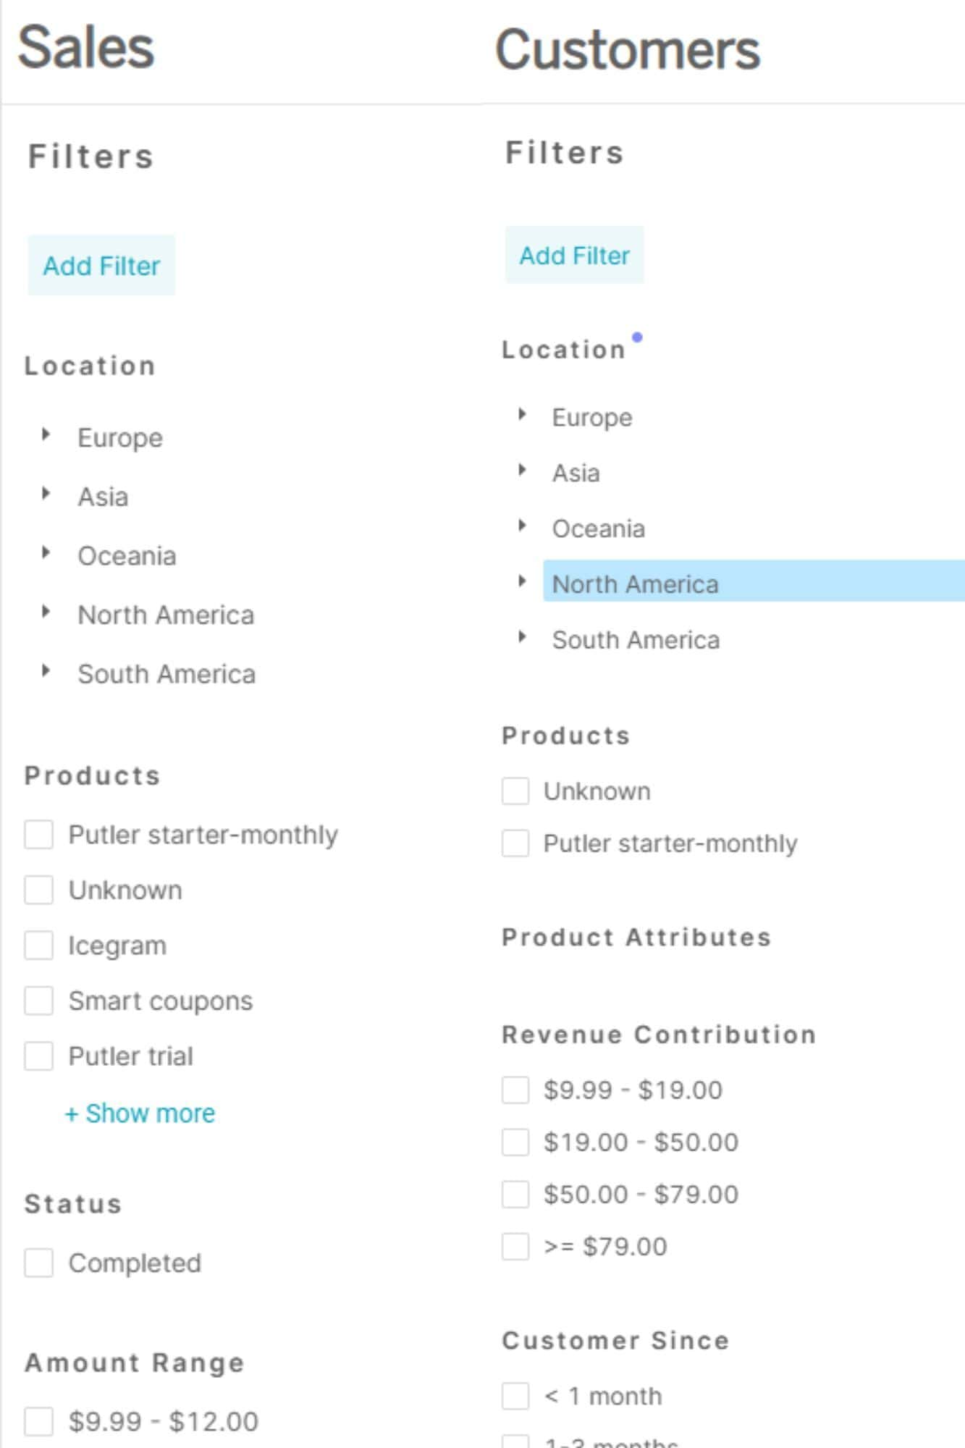
Task: Check < 1 month Customer Since option
Action: pos(515,1396)
